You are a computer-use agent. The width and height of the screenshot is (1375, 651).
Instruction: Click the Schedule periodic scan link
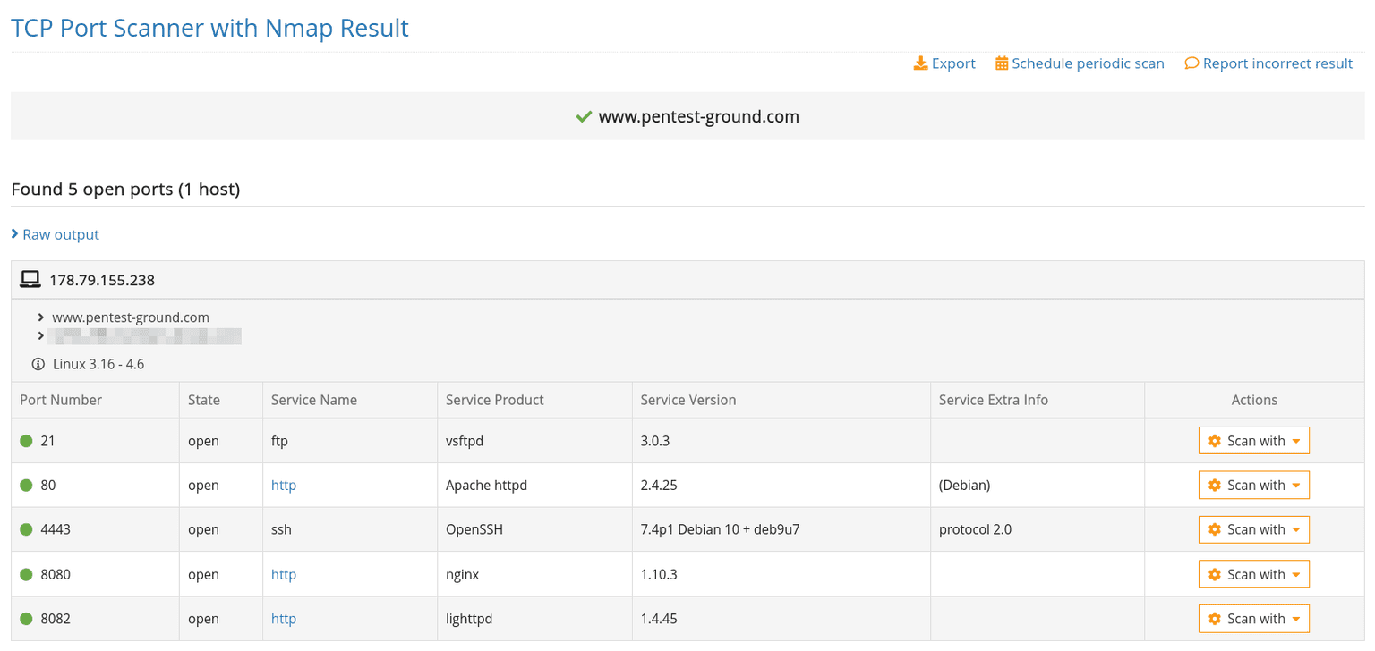pos(1089,63)
